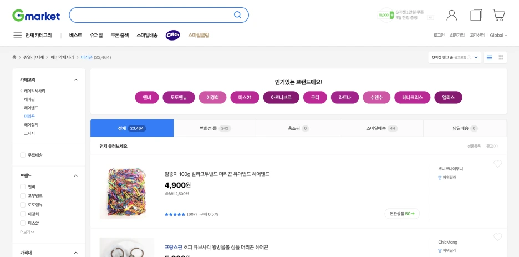Click the 파워딜러 badge under ChicMong

[447, 250]
